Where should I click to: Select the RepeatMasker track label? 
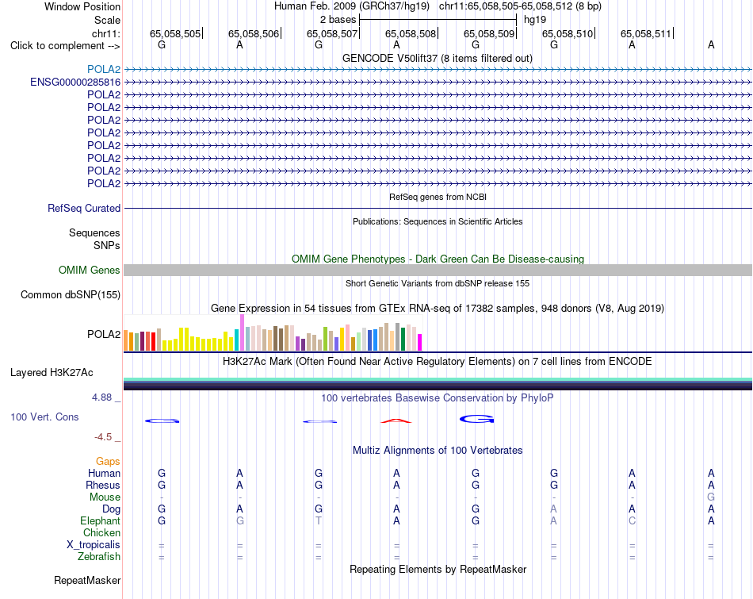pos(87,580)
